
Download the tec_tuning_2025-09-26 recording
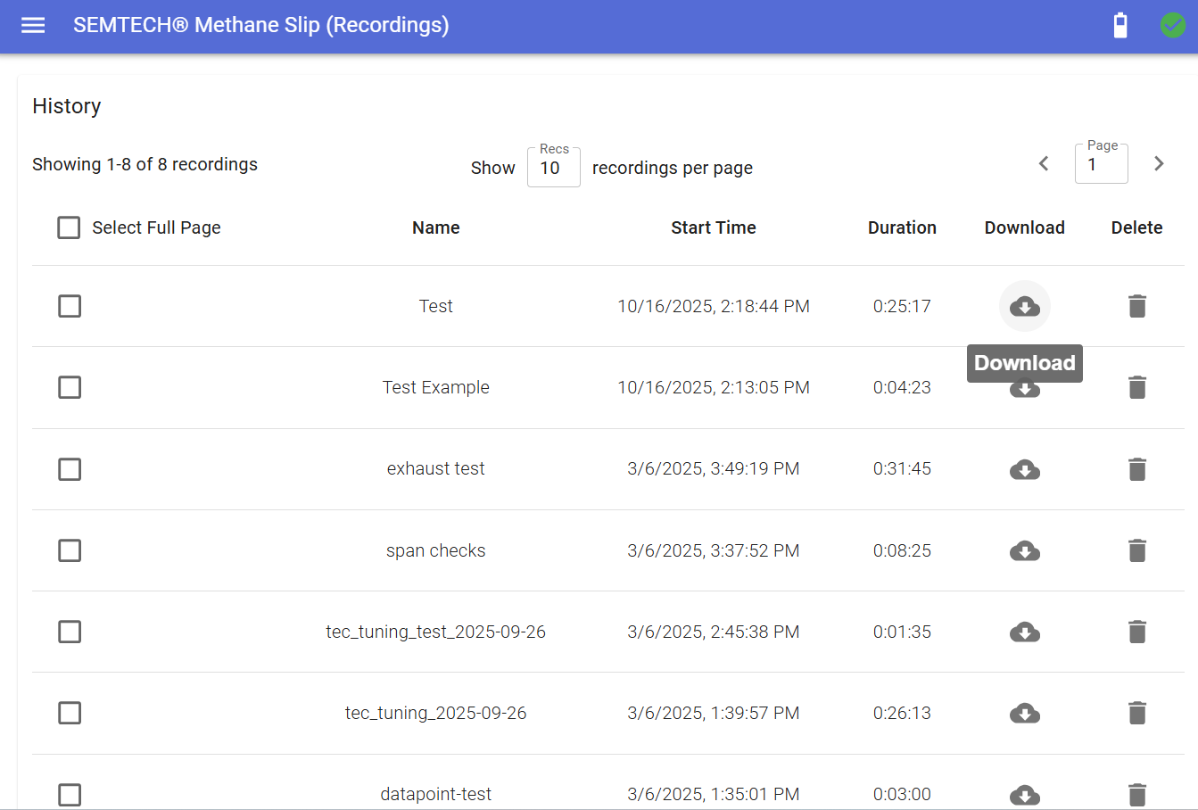(x=1025, y=713)
